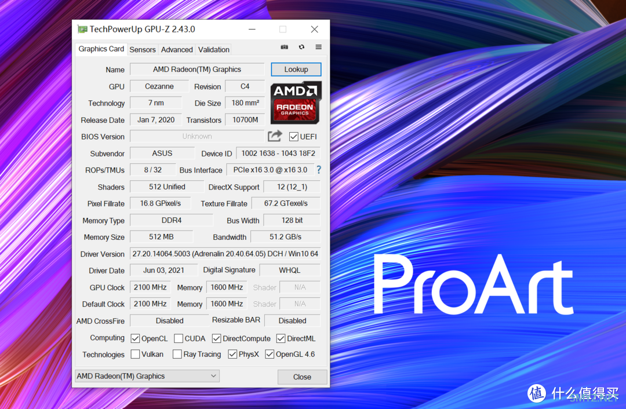The image size is (626, 409).
Task: Close GPU-Z with the title bar X
Action: pos(315,29)
